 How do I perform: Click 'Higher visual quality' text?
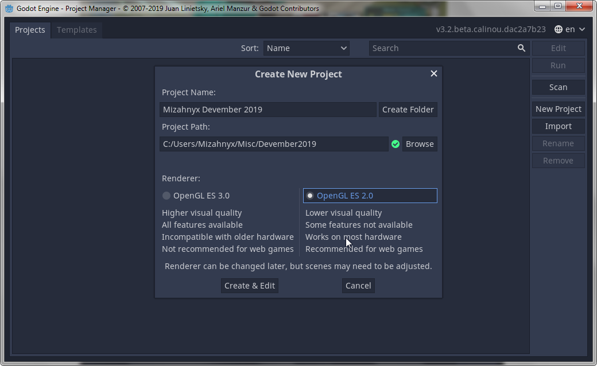[202, 213]
